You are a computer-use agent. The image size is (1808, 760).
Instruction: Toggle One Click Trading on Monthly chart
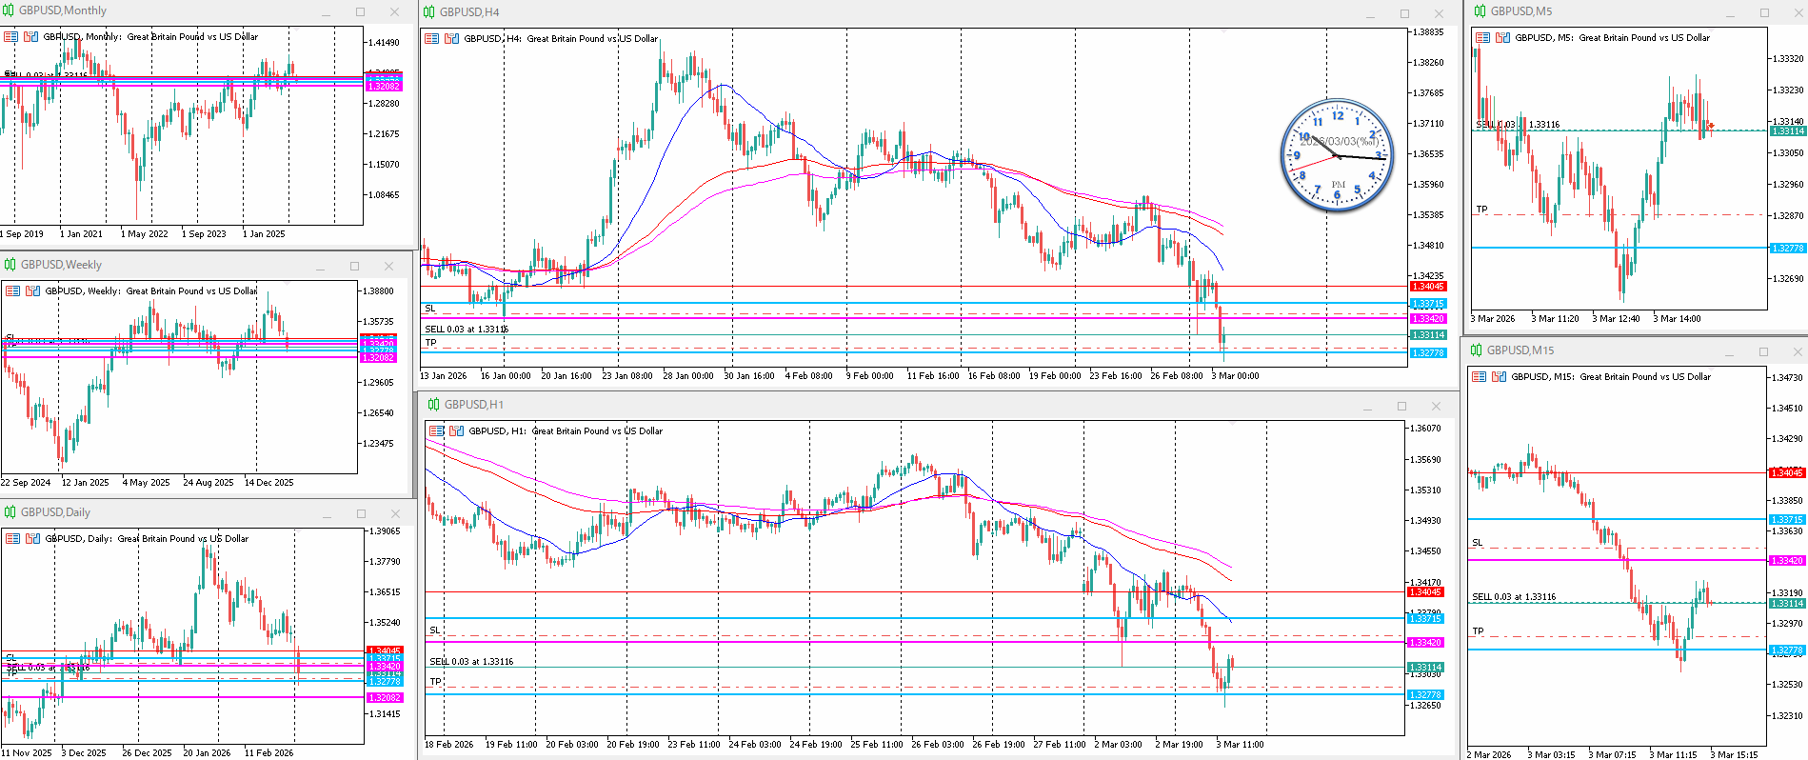11,37
